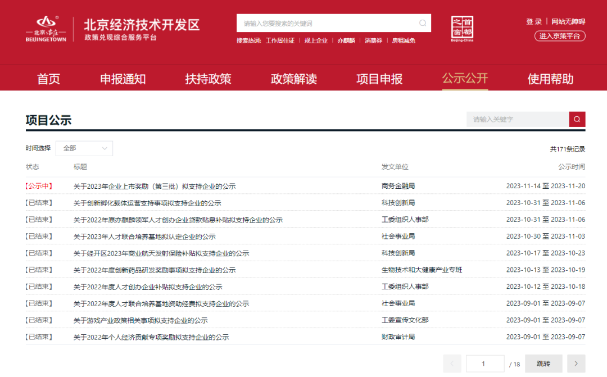Click the magnifier icon in top search bar
Screen dimensions: 607x377
[423, 23]
